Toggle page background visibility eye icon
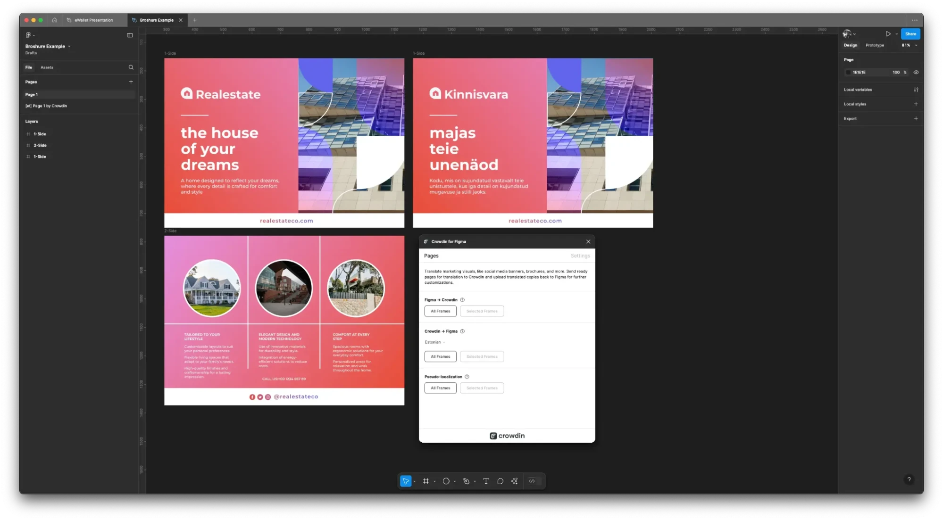943x520 pixels. click(916, 72)
